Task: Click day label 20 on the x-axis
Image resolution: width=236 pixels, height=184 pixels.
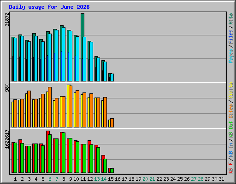Action: pyautogui.click(x=145, y=179)
